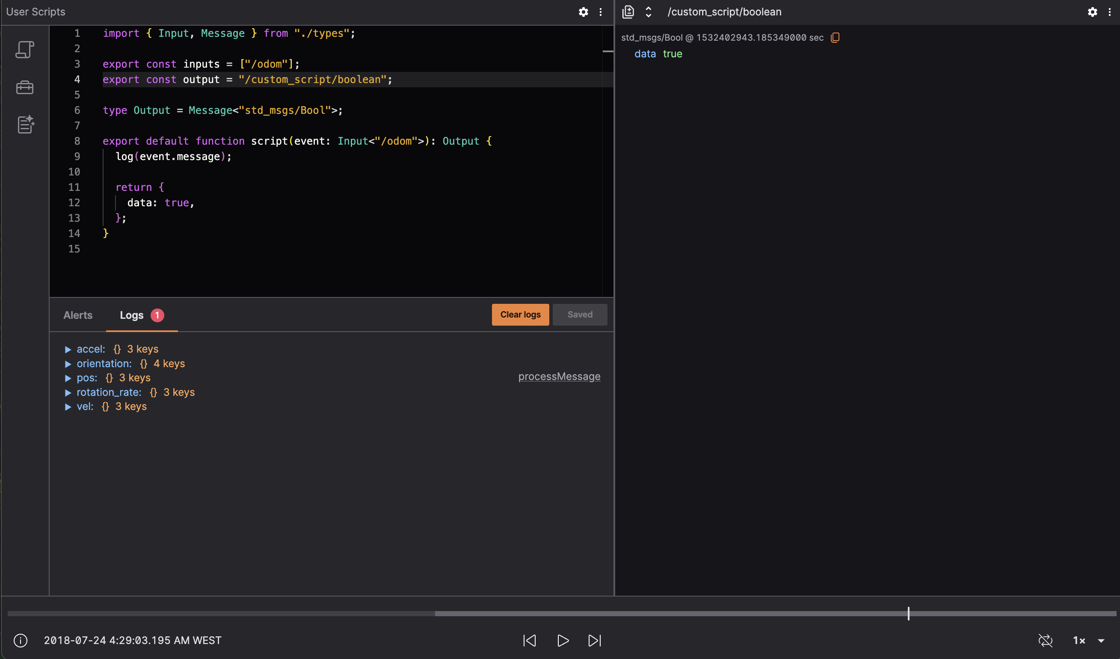
Task: Open Raw Messages panel three-dot menu
Action: pyautogui.click(x=1110, y=12)
